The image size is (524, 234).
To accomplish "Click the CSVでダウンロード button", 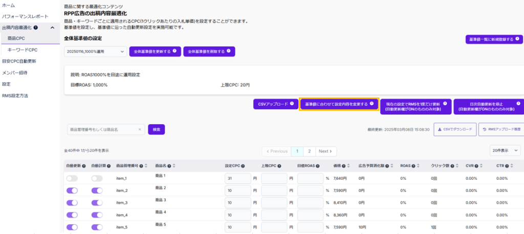I will coord(455,129).
